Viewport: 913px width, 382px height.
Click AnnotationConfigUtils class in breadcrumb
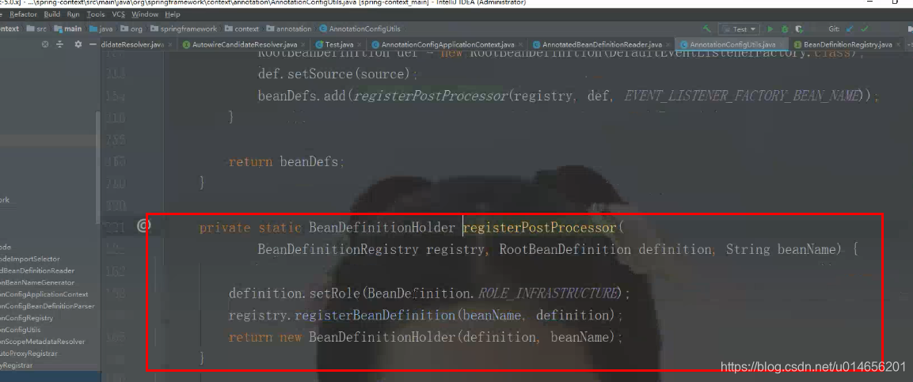tap(359, 29)
